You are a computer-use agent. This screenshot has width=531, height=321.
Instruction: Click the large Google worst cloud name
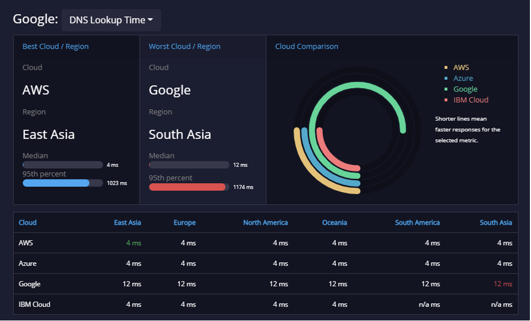[170, 90]
